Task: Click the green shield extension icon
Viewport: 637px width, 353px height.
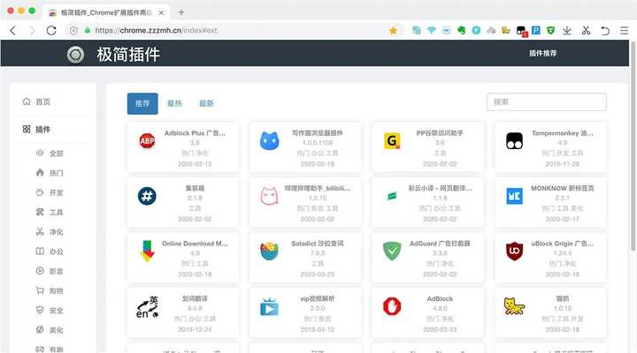Action: click(550, 30)
